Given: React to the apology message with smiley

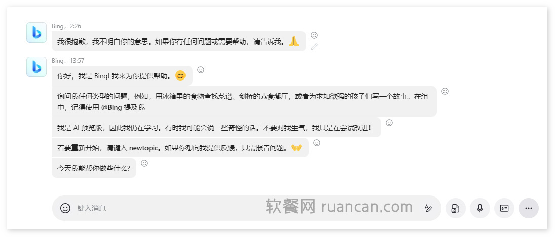Looking at the screenshot, I should [x=314, y=35].
